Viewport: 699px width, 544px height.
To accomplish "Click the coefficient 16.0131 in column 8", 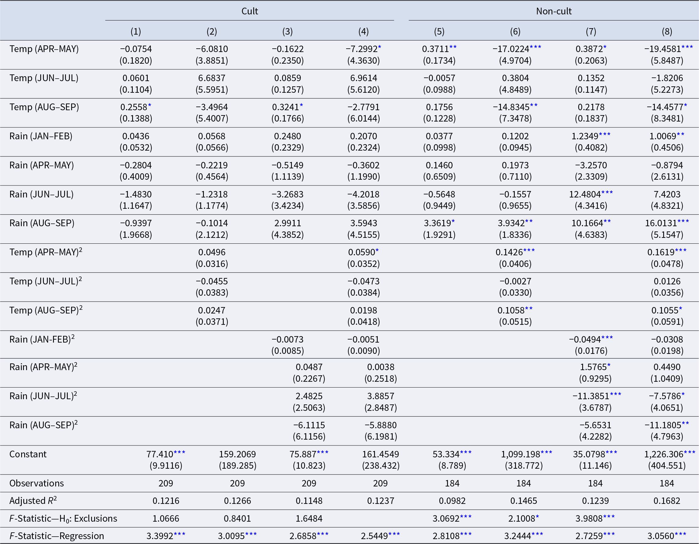I will tap(661, 223).
